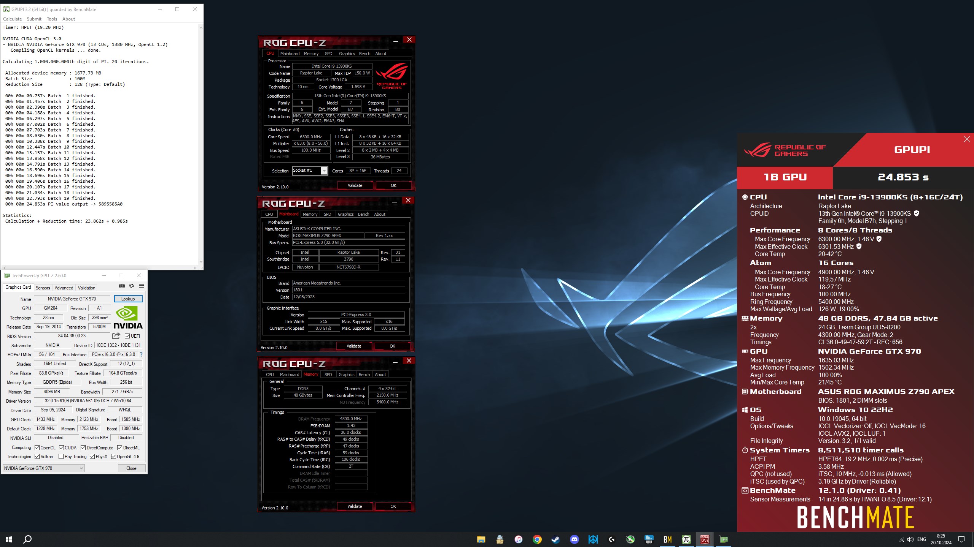Open About tab in bottom CPU-Z window
Viewport: 974px width, 547px height.
point(380,375)
